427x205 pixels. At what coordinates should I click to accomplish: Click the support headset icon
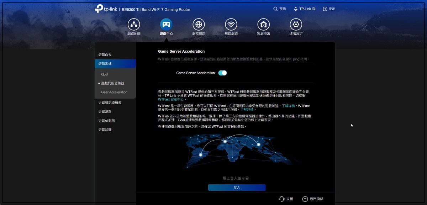(281, 199)
